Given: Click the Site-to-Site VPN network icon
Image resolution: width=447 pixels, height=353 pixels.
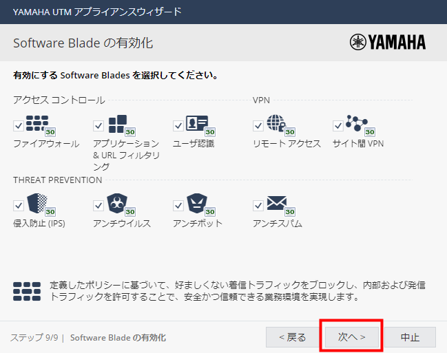Looking at the screenshot, I should 357,124.
